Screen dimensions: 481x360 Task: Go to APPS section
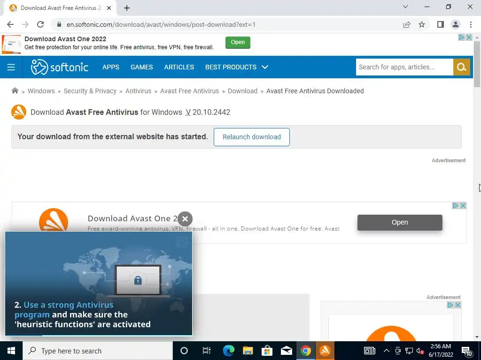pyautogui.click(x=111, y=67)
